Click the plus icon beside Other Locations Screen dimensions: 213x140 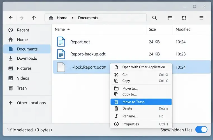(x=11, y=103)
